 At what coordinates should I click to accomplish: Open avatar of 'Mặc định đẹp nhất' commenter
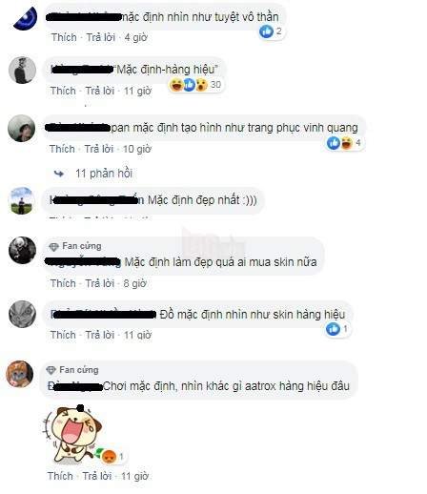pos(21,200)
